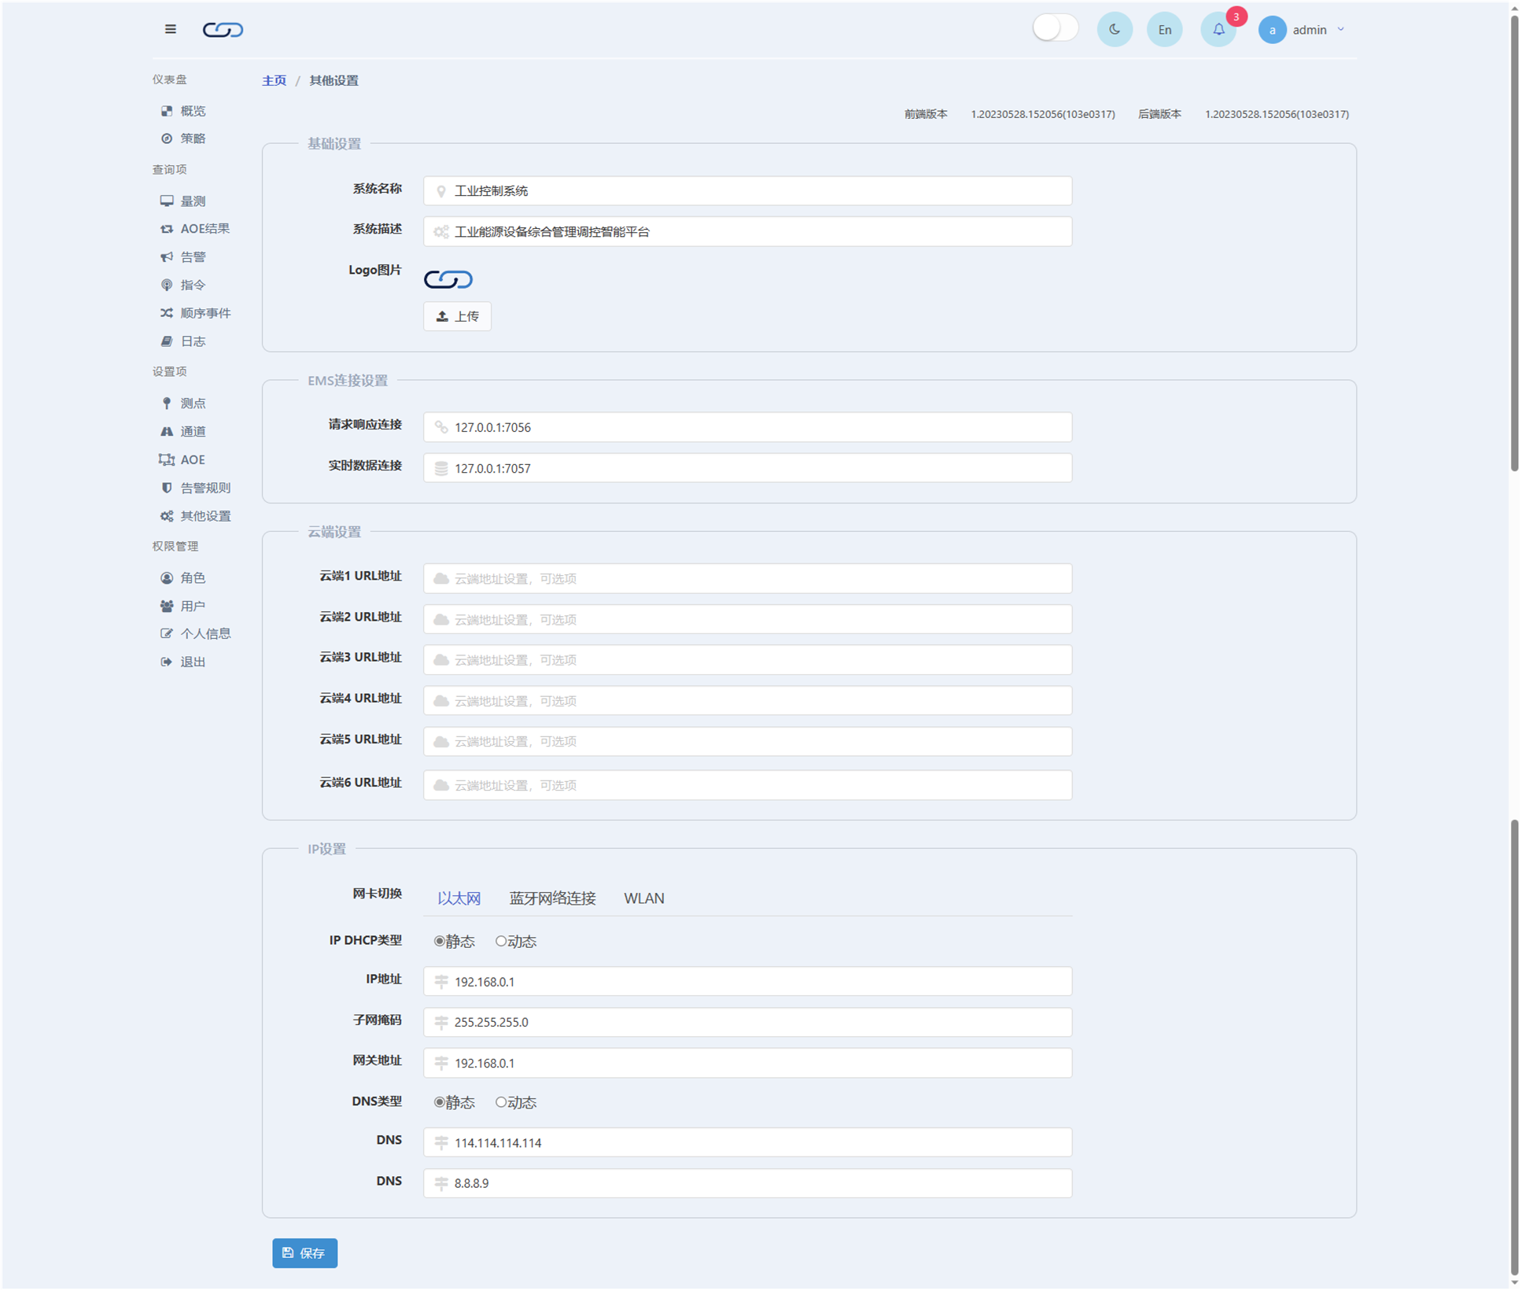Switch to dark mode moon icon
The height and width of the screenshot is (1291, 1522).
[1114, 30]
